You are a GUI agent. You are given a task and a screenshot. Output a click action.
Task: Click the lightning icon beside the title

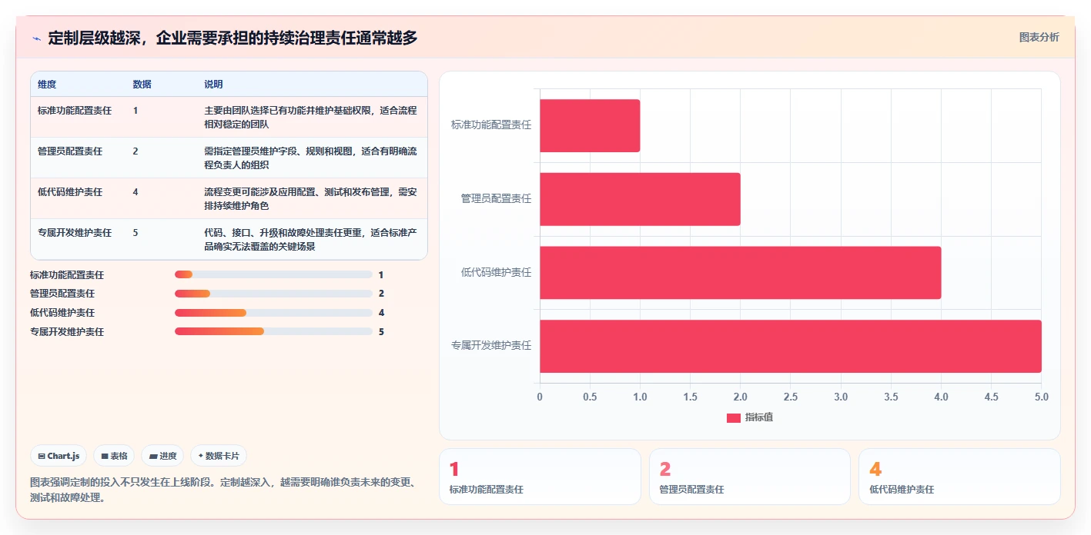[x=37, y=38]
